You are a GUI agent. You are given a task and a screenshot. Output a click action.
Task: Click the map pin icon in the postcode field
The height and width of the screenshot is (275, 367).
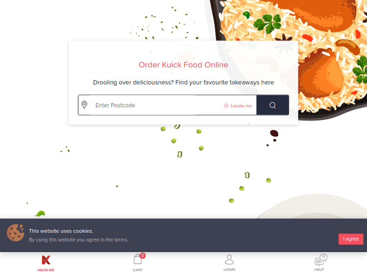pyautogui.click(x=84, y=105)
